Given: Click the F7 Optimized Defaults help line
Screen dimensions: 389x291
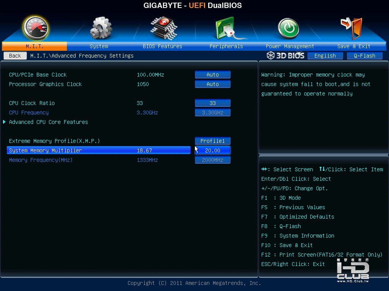Looking at the screenshot, I should tap(298, 217).
